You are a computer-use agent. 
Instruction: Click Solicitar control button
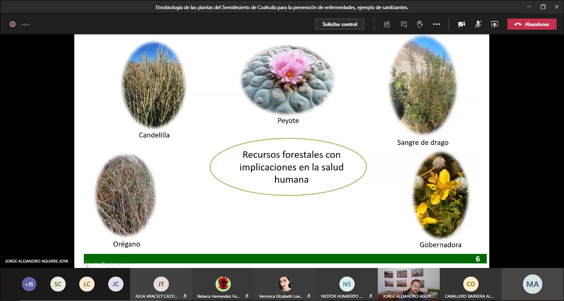[x=340, y=24]
